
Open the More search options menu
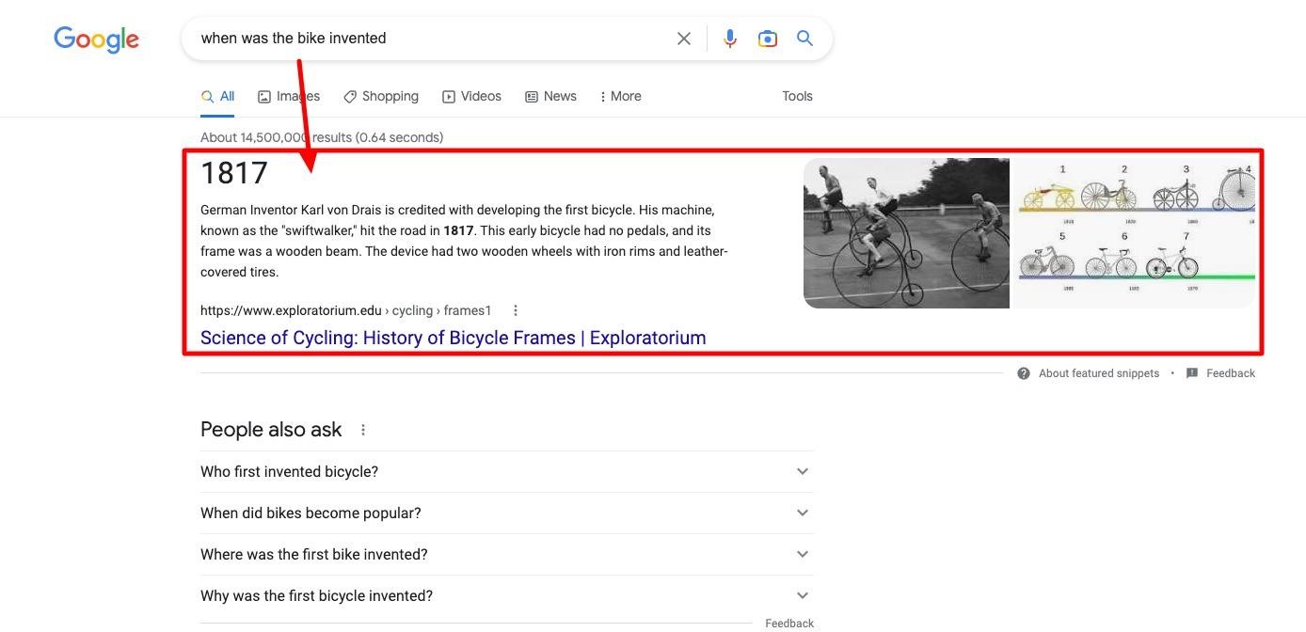point(620,96)
